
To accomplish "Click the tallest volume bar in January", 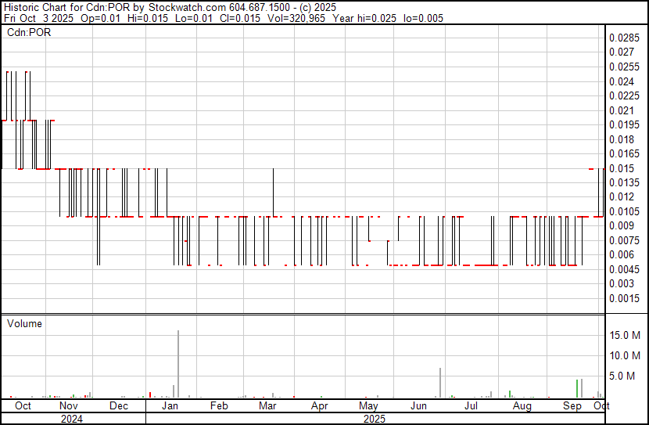I will click(x=178, y=364).
